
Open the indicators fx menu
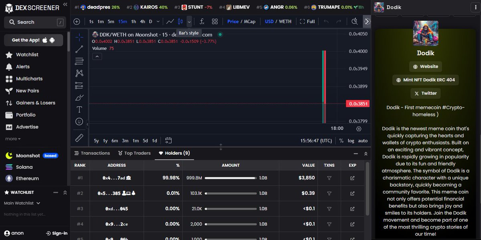point(202,22)
